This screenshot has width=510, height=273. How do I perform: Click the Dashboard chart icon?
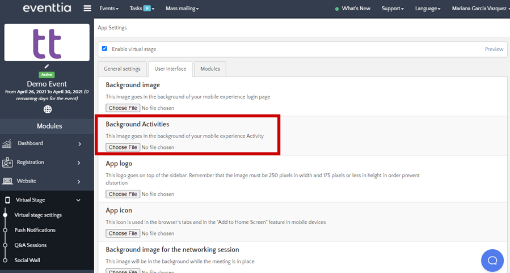pyautogui.click(x=7, y=144)
